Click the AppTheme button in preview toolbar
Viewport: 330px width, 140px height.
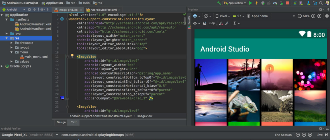pyautogui.click(x=257, y=16)
